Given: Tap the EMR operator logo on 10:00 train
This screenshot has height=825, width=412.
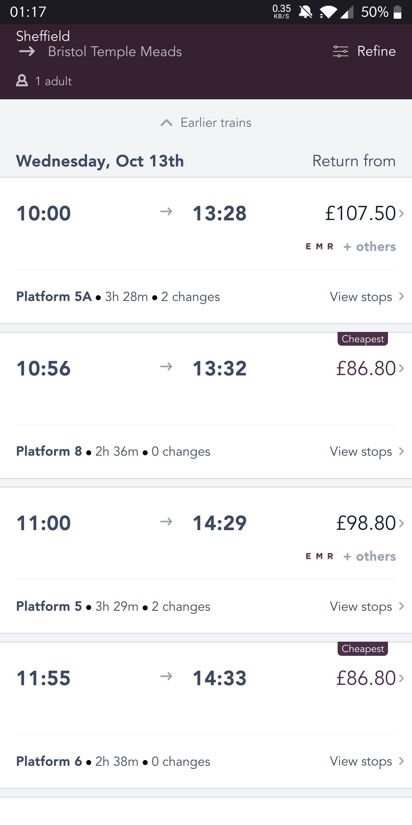Looking at the screenshot, I should coord(320,247).
